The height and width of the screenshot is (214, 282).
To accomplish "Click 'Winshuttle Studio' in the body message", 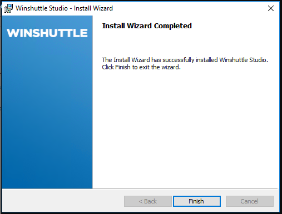I will click(x=243, y=60).
